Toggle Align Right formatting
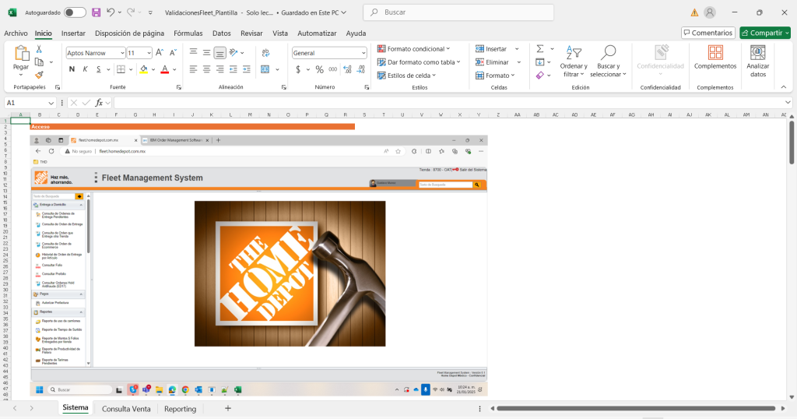Image resolution: width=797 pixels, height=419 pixels. pyautogui.click(x=219, y=69)
